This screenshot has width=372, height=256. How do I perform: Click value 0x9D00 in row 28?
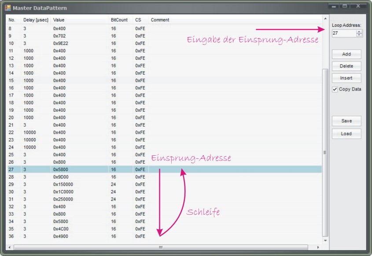coord(61,177)
